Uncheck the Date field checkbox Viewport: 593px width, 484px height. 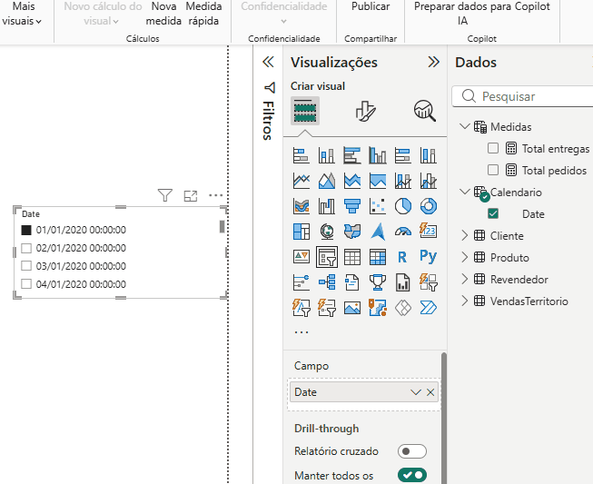(493, 213)
